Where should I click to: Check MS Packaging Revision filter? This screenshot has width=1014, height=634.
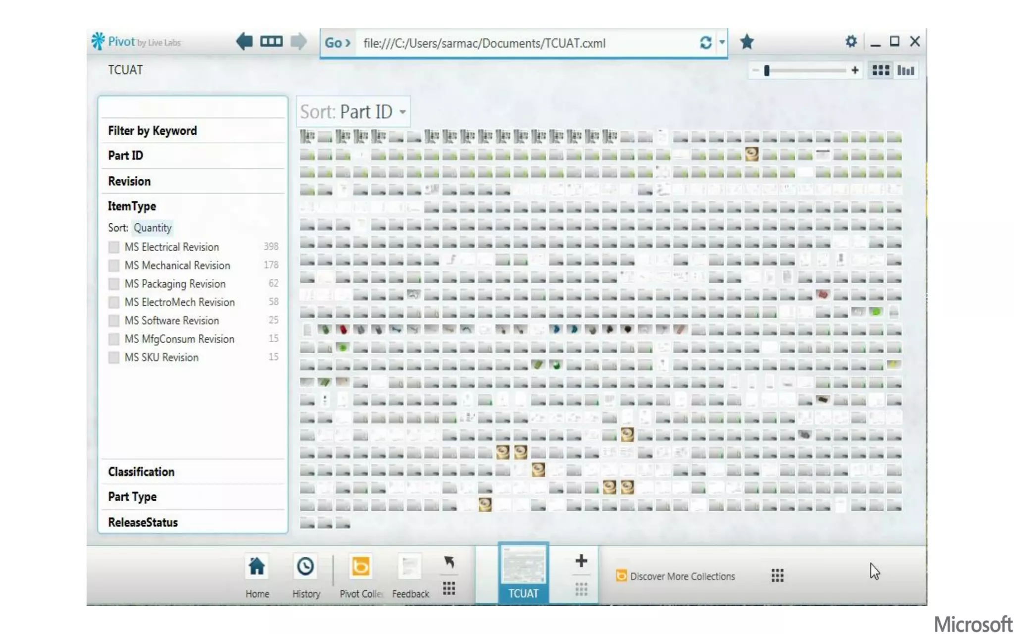click(x=114, y=284)
